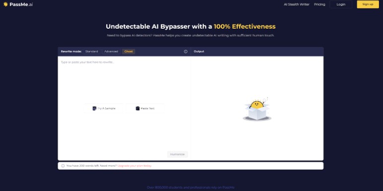Click the box mascot illustration in Output
The image size is (383, 191).
[257, 109]
